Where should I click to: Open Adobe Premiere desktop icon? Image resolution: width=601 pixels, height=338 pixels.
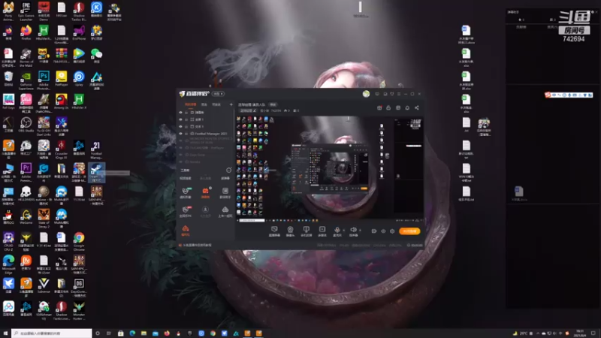26,173
